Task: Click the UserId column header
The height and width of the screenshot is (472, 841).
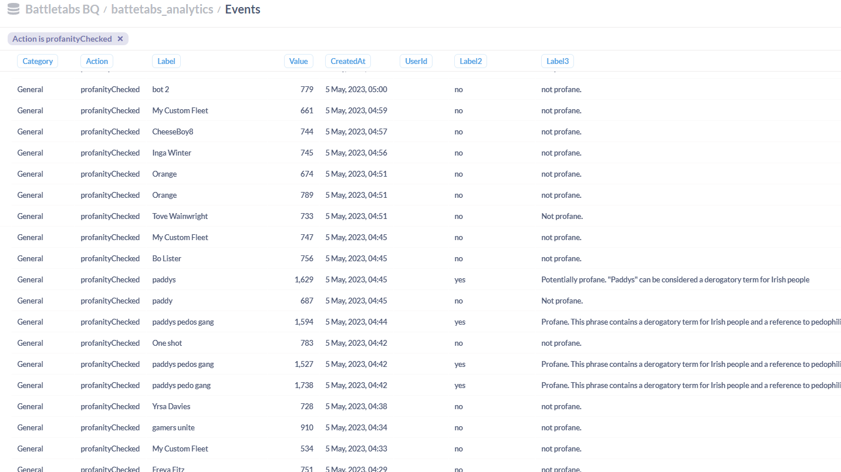Action: click(x=416, y=61)
